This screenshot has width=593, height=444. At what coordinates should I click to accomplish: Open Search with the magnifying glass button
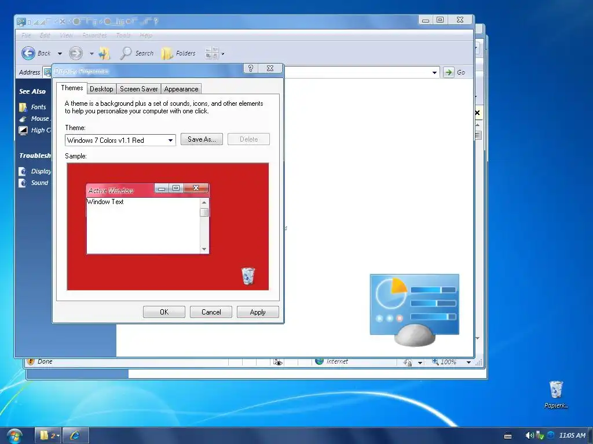137,54
